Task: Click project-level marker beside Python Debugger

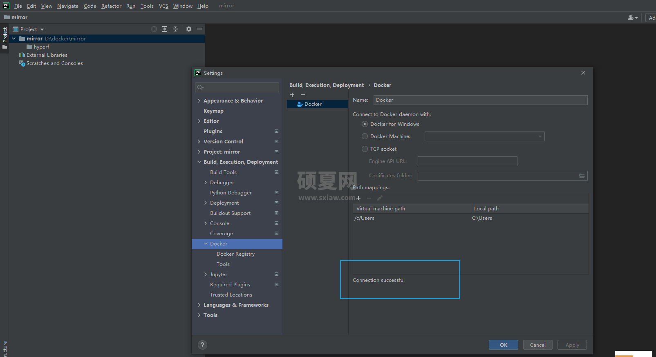Action: pyautogui.click(x=277, y=192)
